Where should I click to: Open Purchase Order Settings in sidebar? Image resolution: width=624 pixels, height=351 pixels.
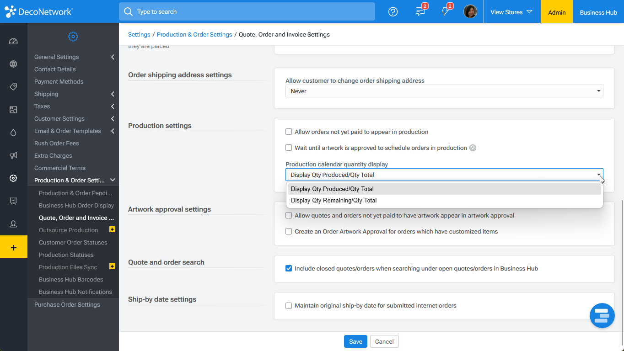pos(67,304)
